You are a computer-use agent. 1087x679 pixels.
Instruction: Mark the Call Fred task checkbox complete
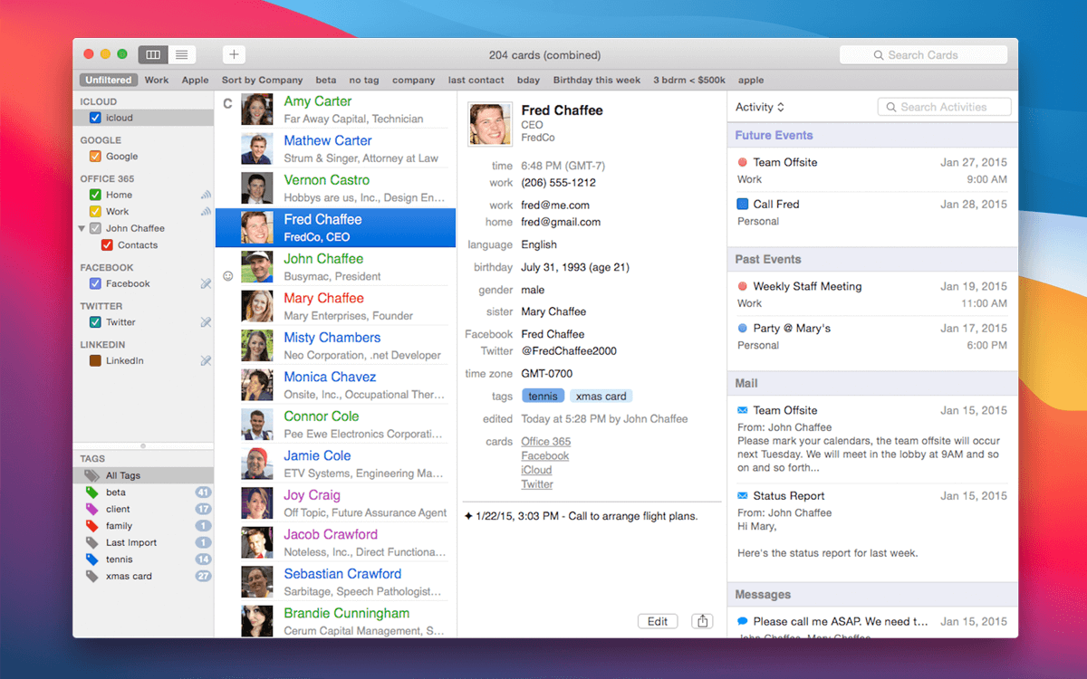click(743, 205)
